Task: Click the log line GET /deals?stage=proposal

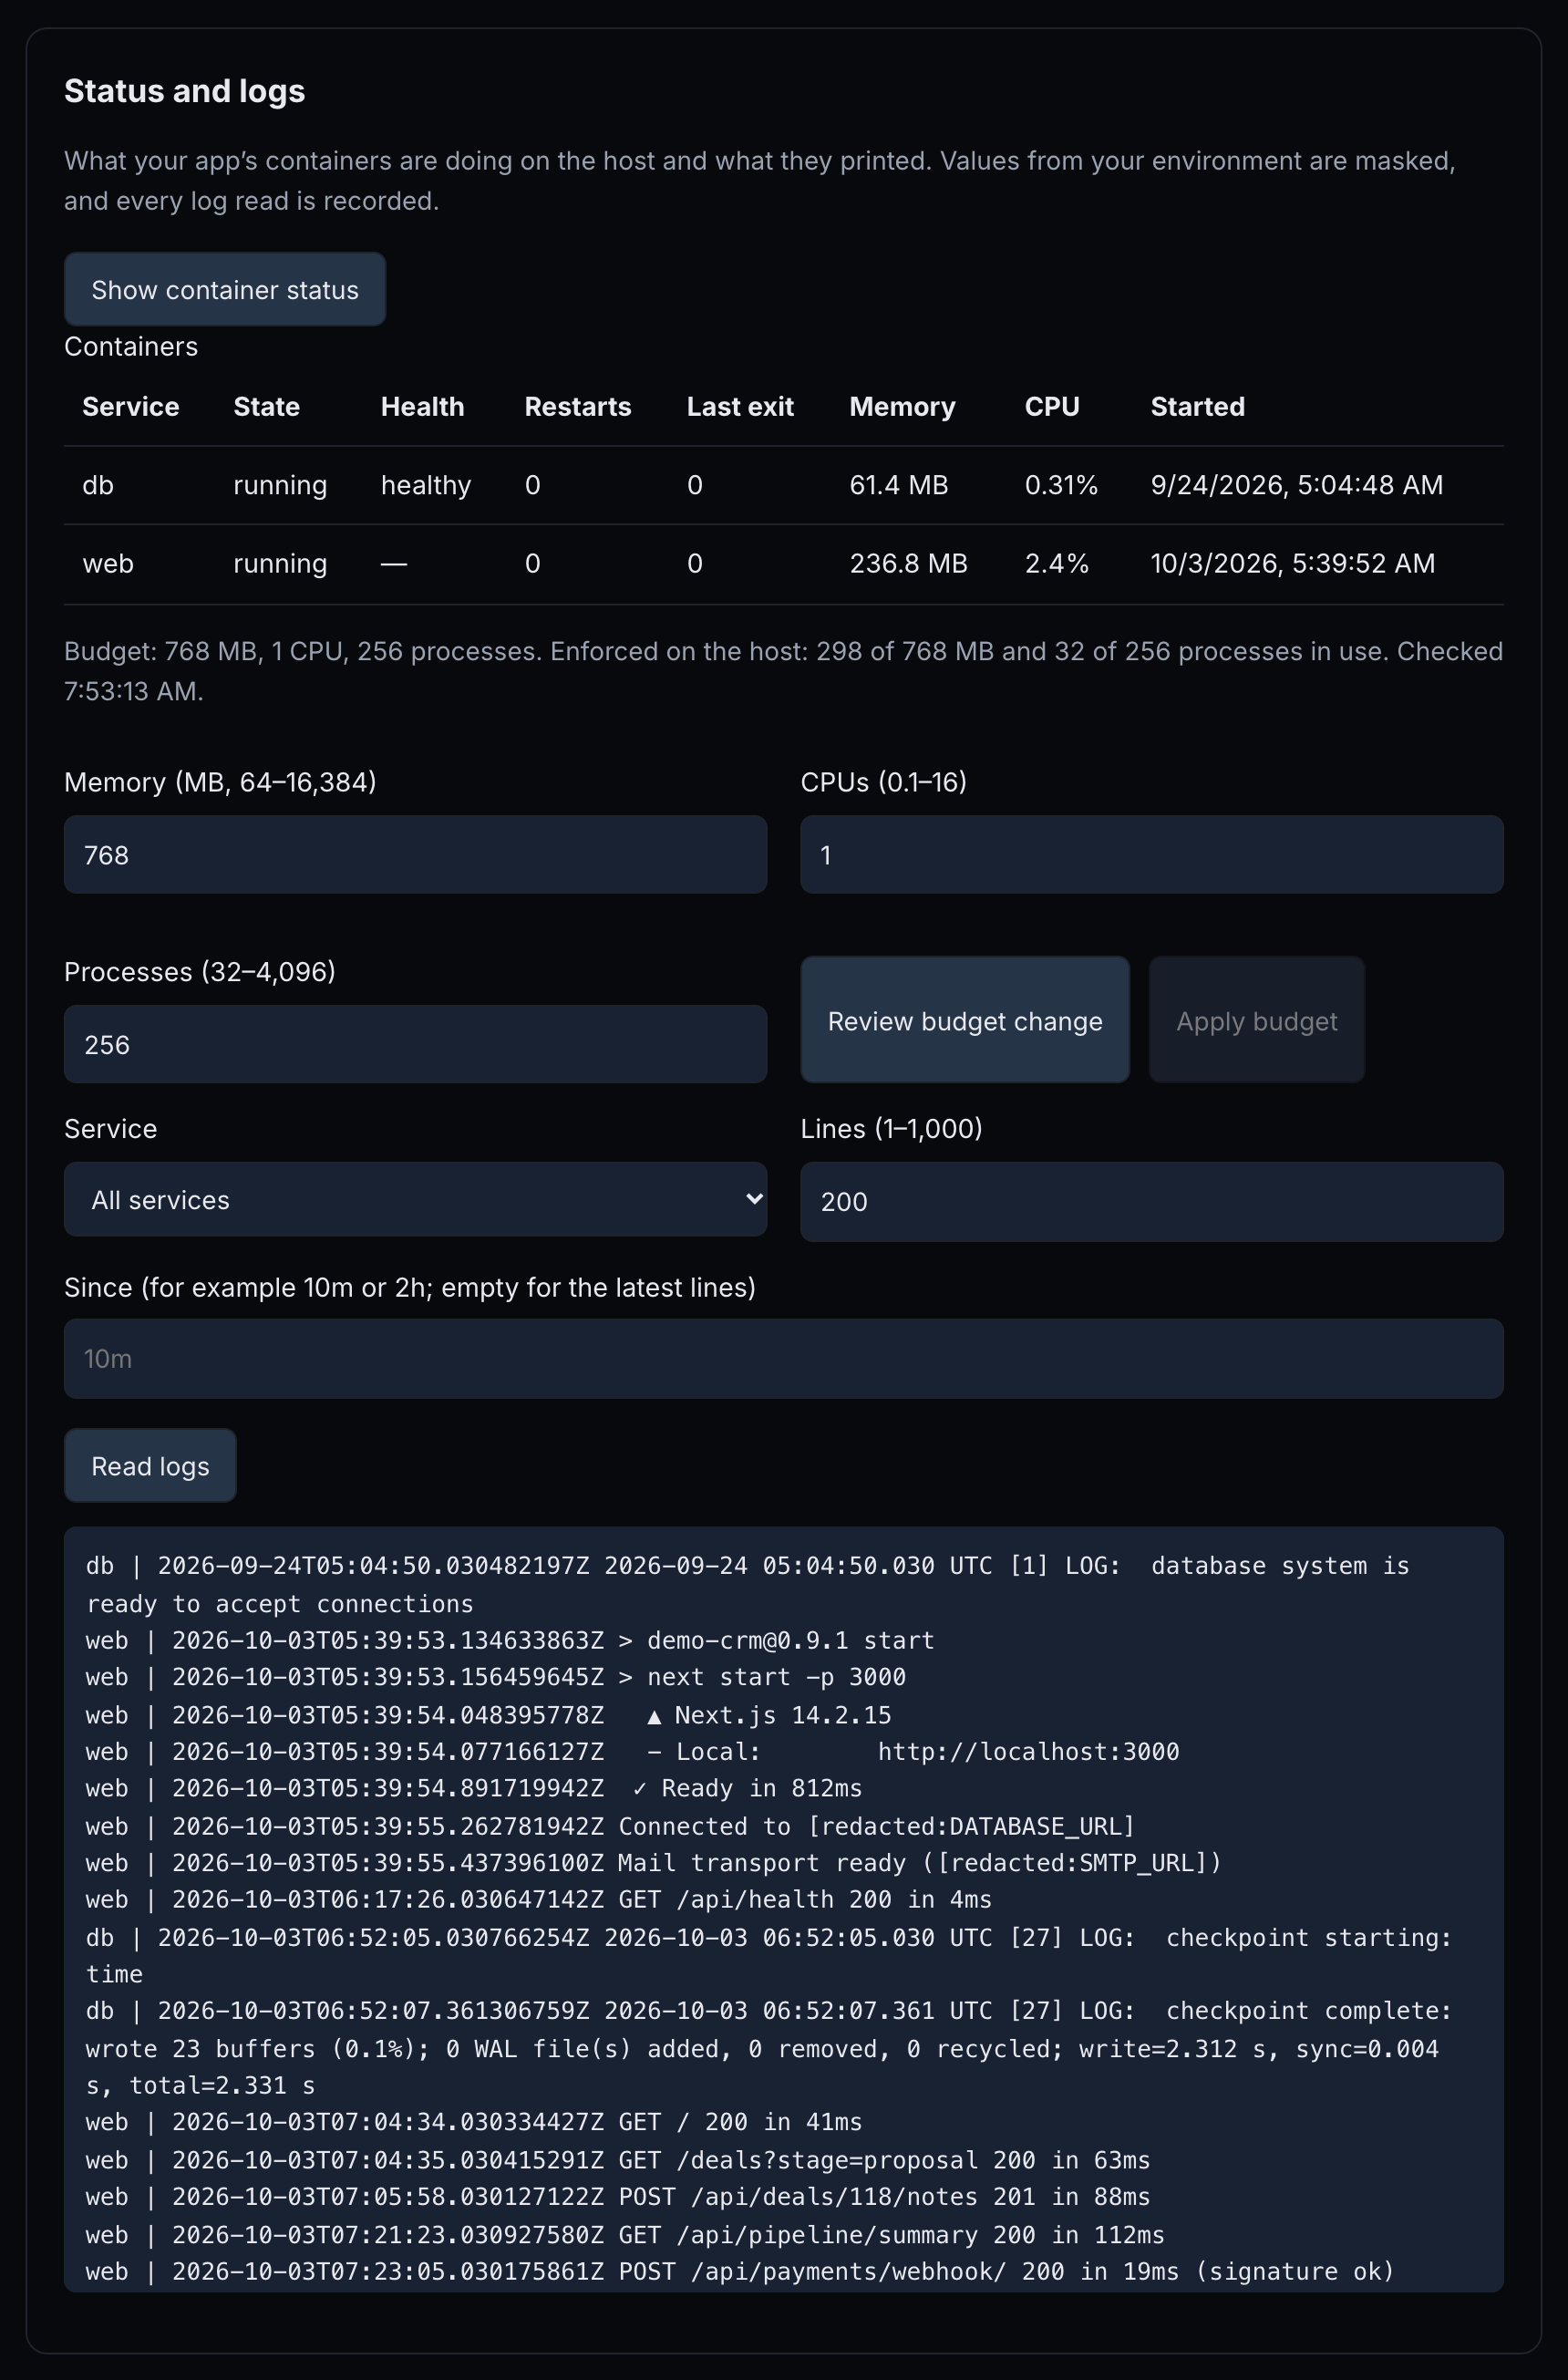Action: 618,2160
